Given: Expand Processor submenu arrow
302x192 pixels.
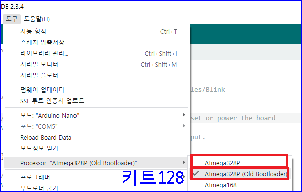Looking at the screenshot, I should click(x=184, y=162).
